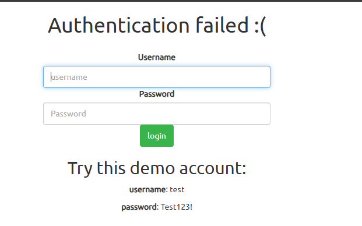The image size is (362, 226).
Task: Click the word Authentication in the heading
Action: (x=119, y=26)
